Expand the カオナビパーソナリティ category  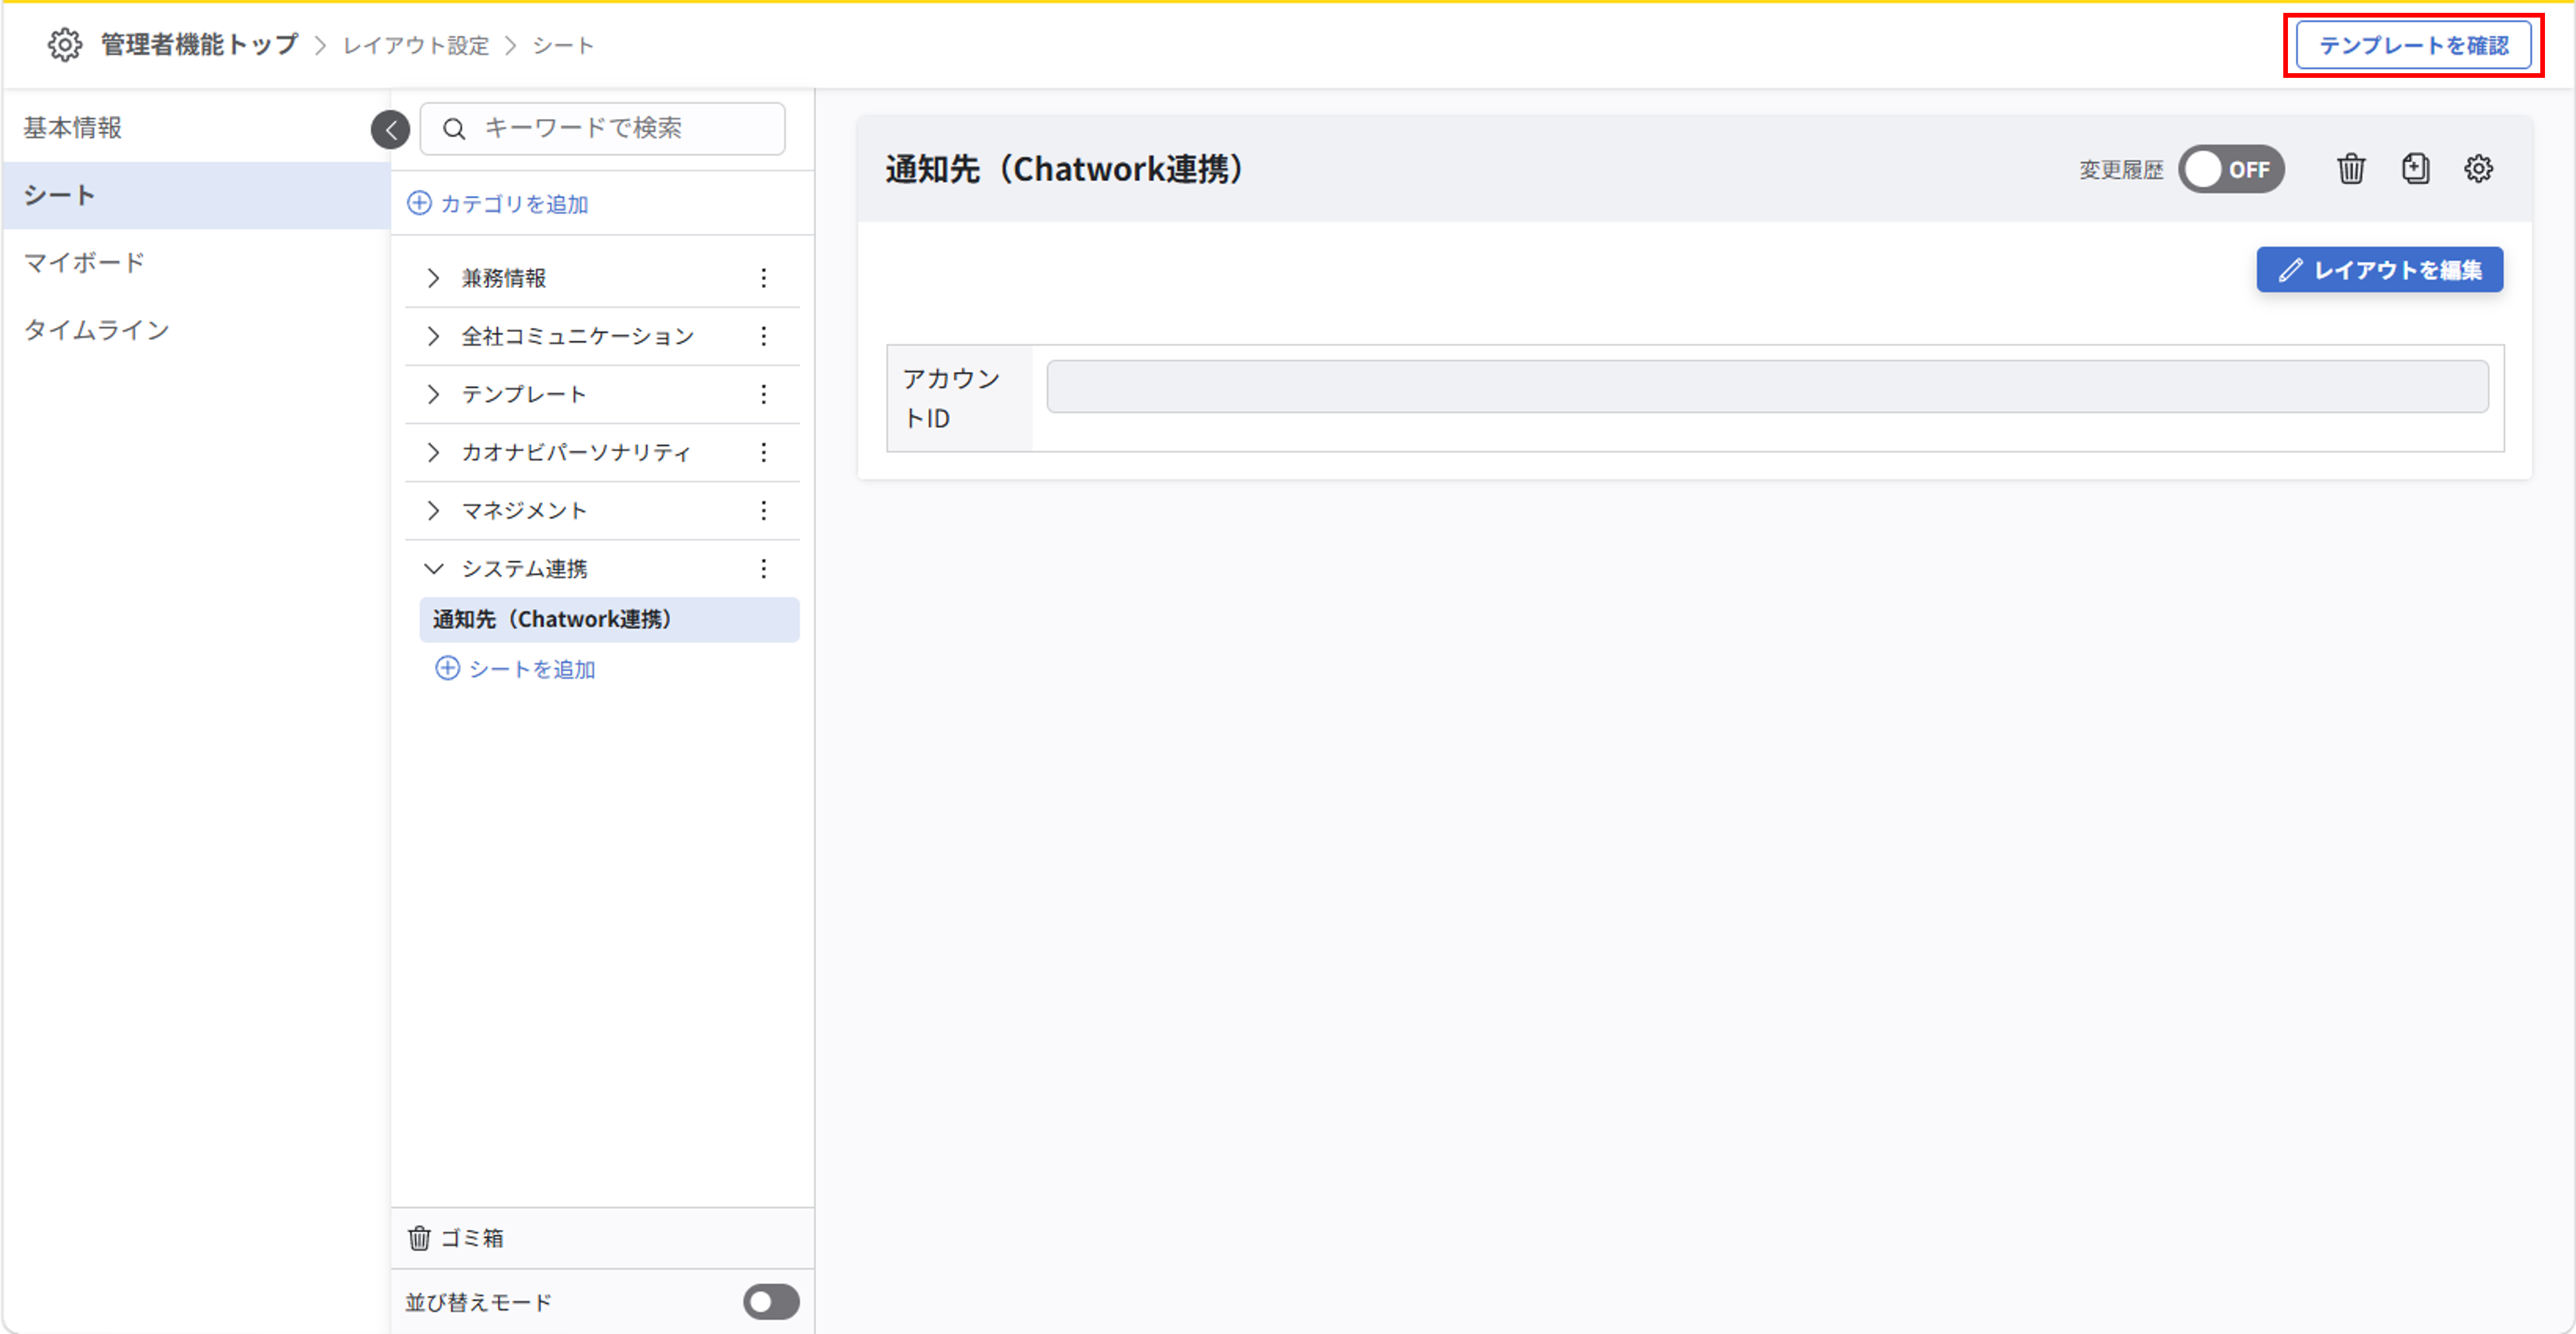coord(433,452)
